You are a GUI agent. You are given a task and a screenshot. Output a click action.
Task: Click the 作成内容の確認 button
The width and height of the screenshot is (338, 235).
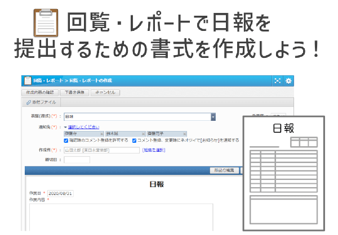pyautogui.click(x=40, y=93)
